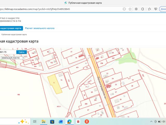Click parcel 23 on the map
This screenshot has width=166, height=125.
[107, 73]
